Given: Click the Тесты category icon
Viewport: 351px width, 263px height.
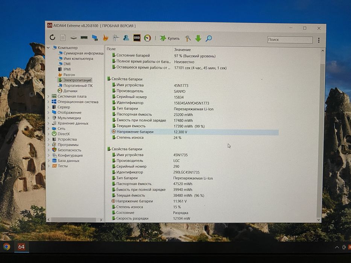Looking at the screenshot, I should click(x=54, y=166).
